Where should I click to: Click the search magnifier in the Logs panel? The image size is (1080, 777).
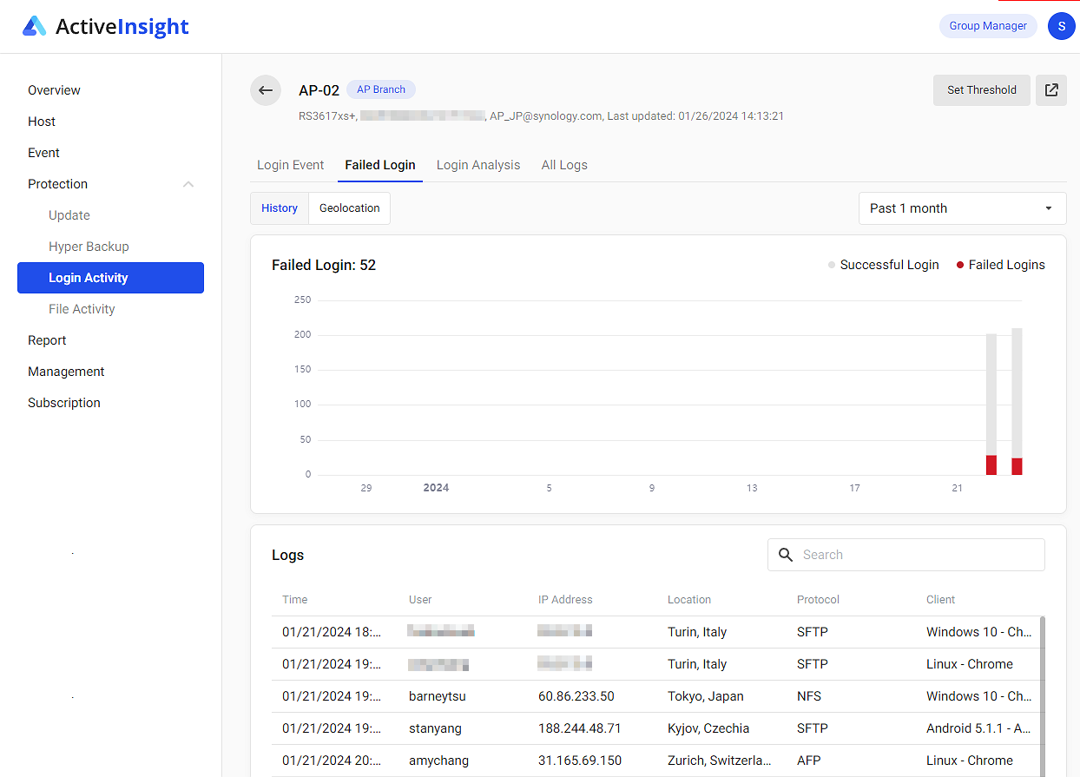click(786, 554)
